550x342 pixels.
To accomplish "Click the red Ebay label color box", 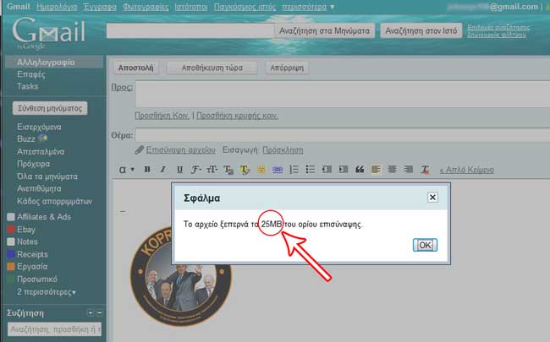I will (10, 230).
